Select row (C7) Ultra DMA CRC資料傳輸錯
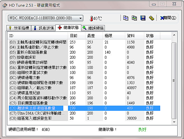Screen dimensions: 184x139 (85, 113)
